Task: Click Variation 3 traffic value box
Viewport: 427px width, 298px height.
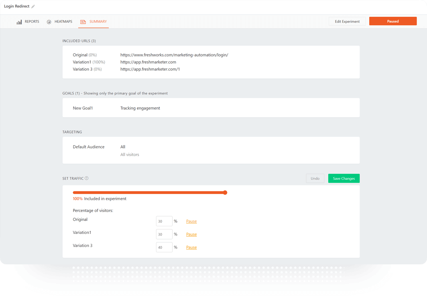Action: point(164,247)
